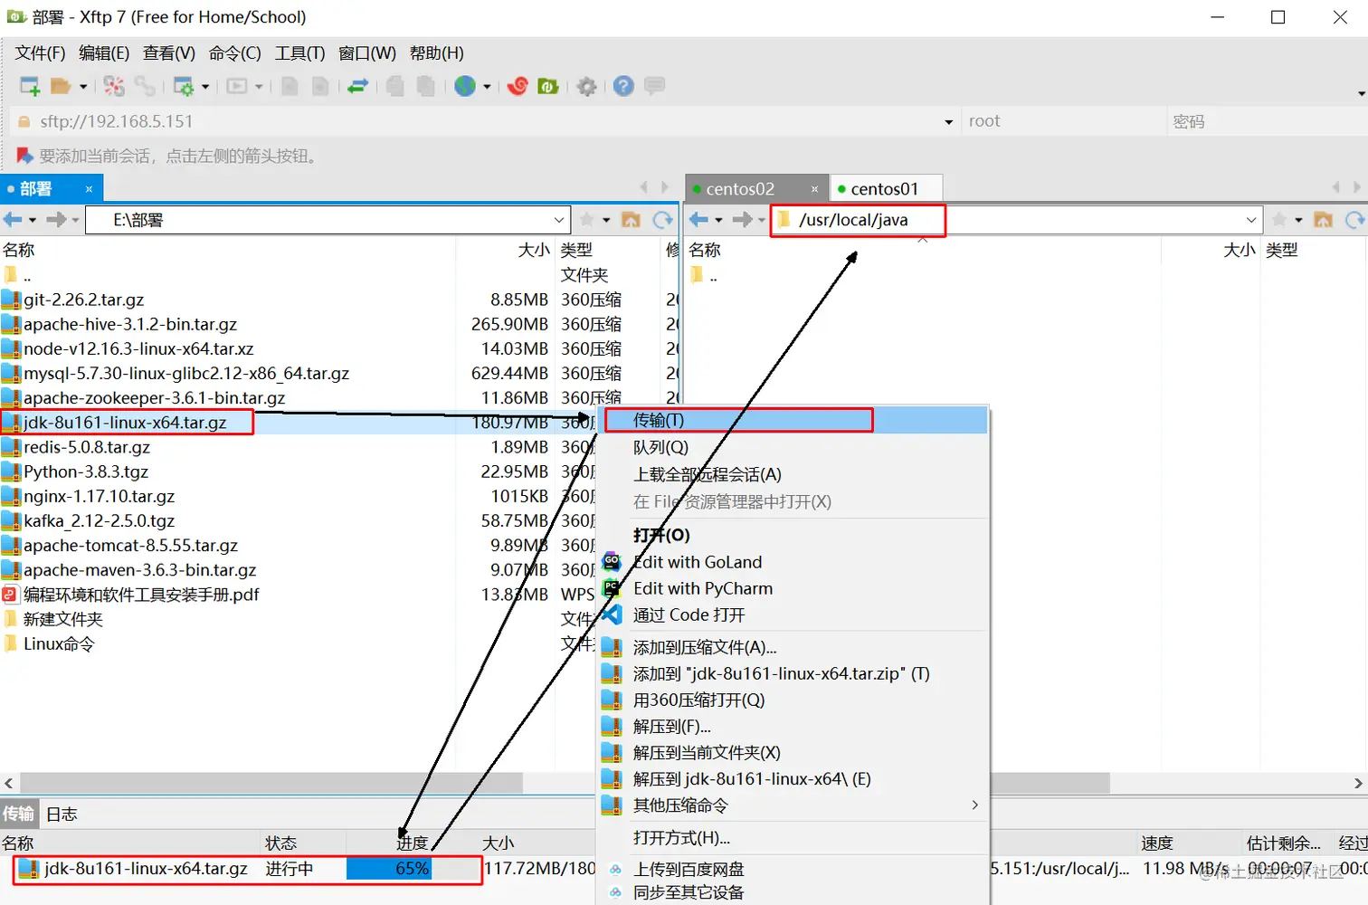Open the 窗口(W) menu

(x=367, y=53)
